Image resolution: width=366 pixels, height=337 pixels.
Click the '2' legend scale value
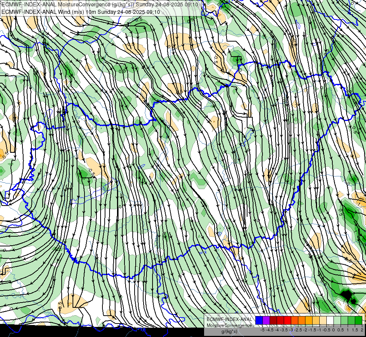(x=362, y=330)
